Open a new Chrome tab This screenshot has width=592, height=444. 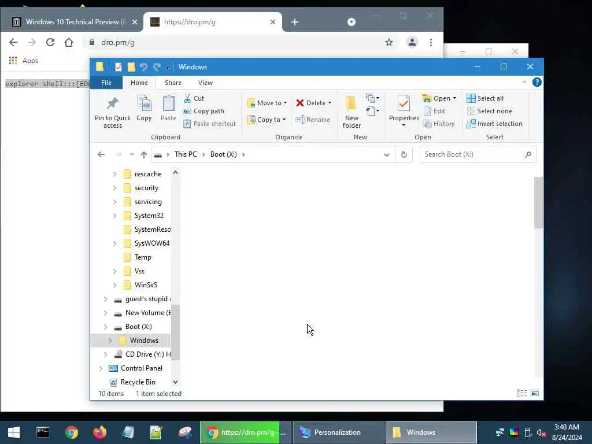294,22
